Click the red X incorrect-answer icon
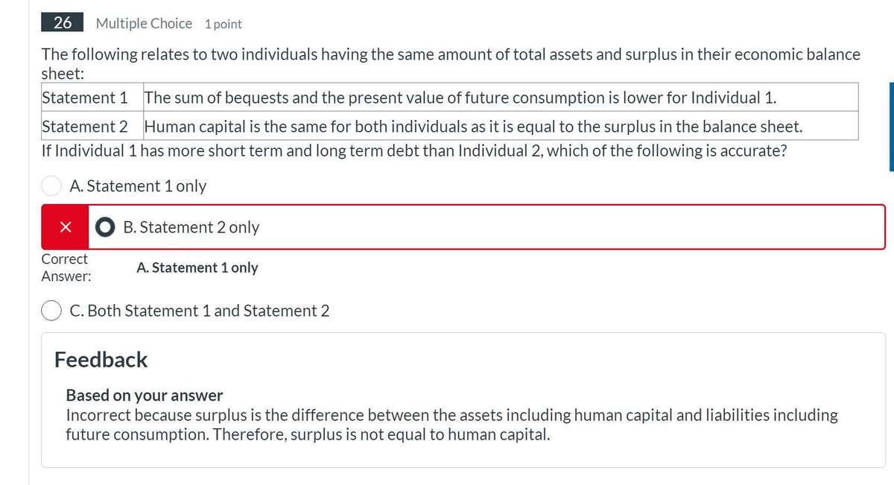 coord(65,227)
